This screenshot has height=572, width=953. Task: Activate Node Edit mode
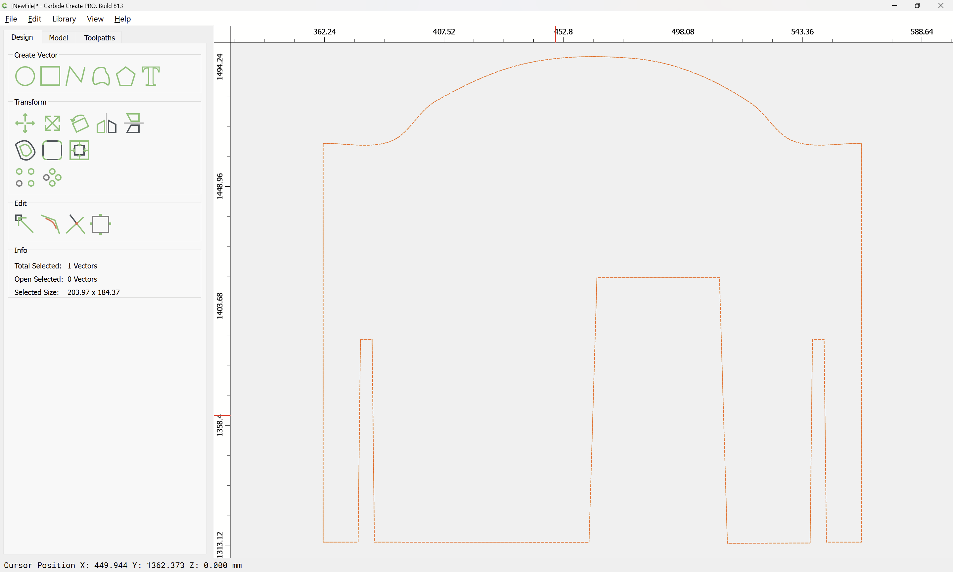24,224
